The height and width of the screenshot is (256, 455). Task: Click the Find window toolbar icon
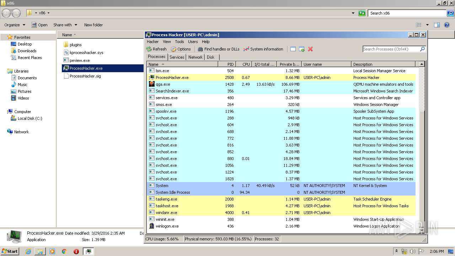[x=293, y=49]
